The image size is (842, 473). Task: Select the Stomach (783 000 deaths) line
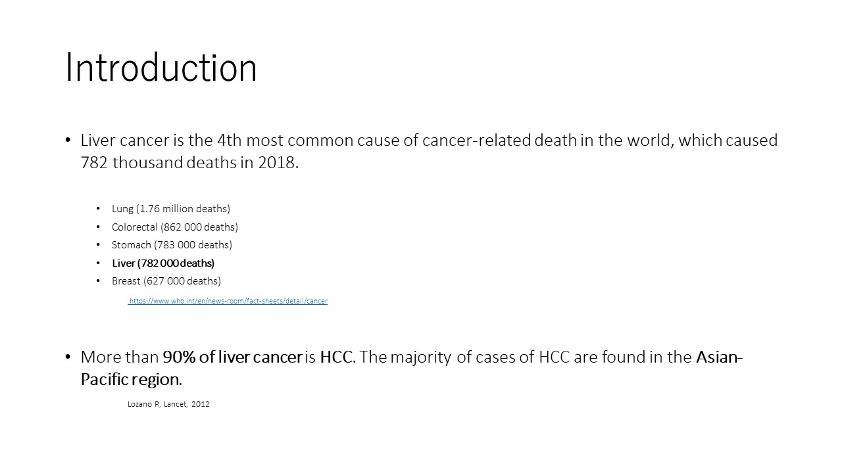pos(172,245)
